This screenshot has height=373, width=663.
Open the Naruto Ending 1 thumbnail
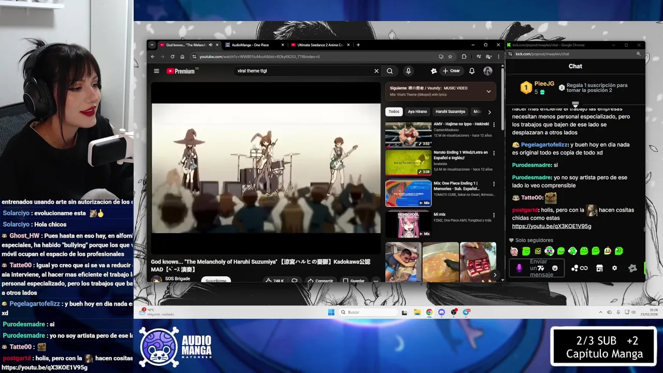coord(408,163)
